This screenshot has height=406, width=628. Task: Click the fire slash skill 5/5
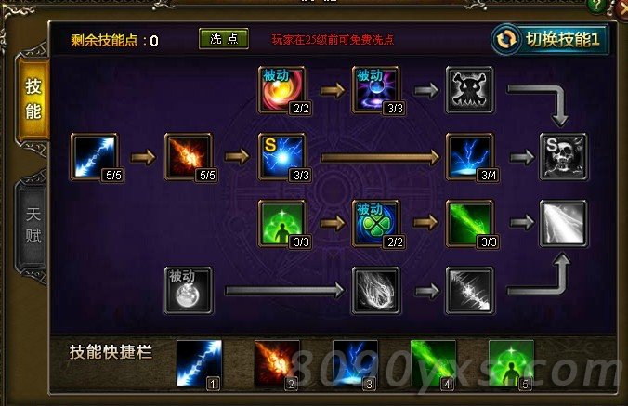click(189, 157)
